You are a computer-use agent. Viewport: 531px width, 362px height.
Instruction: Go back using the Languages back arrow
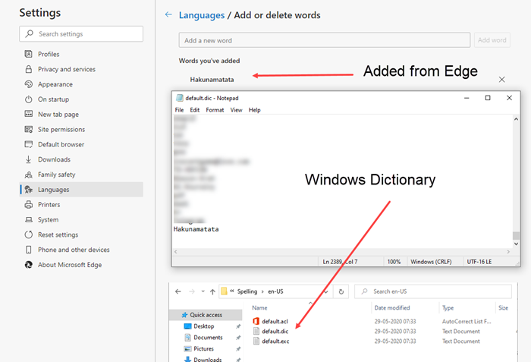pos(168,14)
